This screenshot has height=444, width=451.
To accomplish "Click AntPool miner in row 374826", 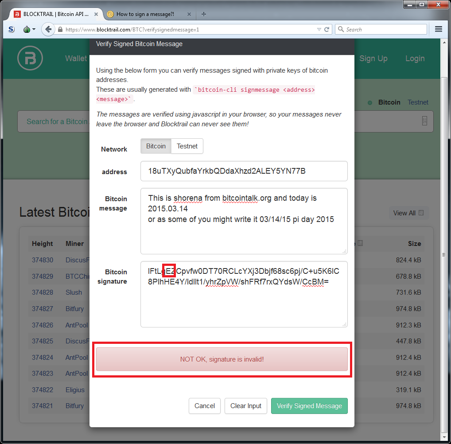I will point(77,325).
